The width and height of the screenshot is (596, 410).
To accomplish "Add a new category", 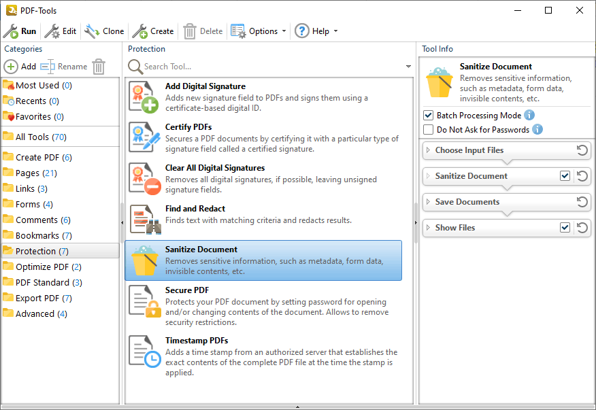I will click(20, 67).
